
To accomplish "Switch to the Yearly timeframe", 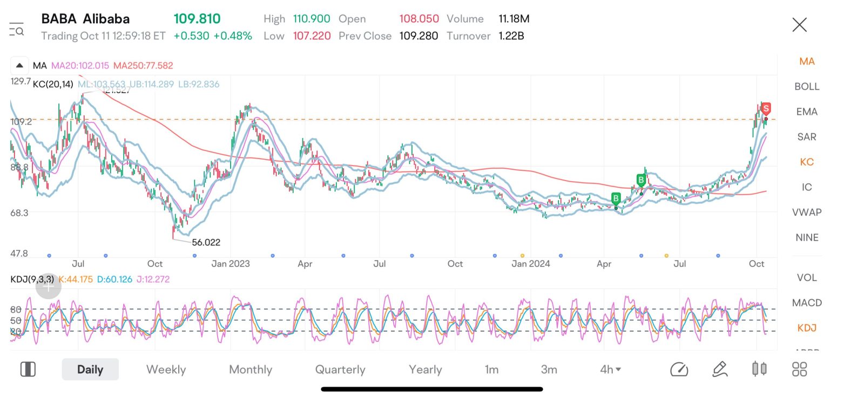I will point(426,369).
